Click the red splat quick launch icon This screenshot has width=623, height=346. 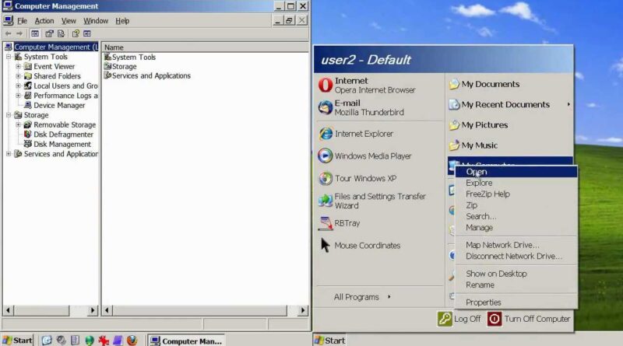point(104,340)
